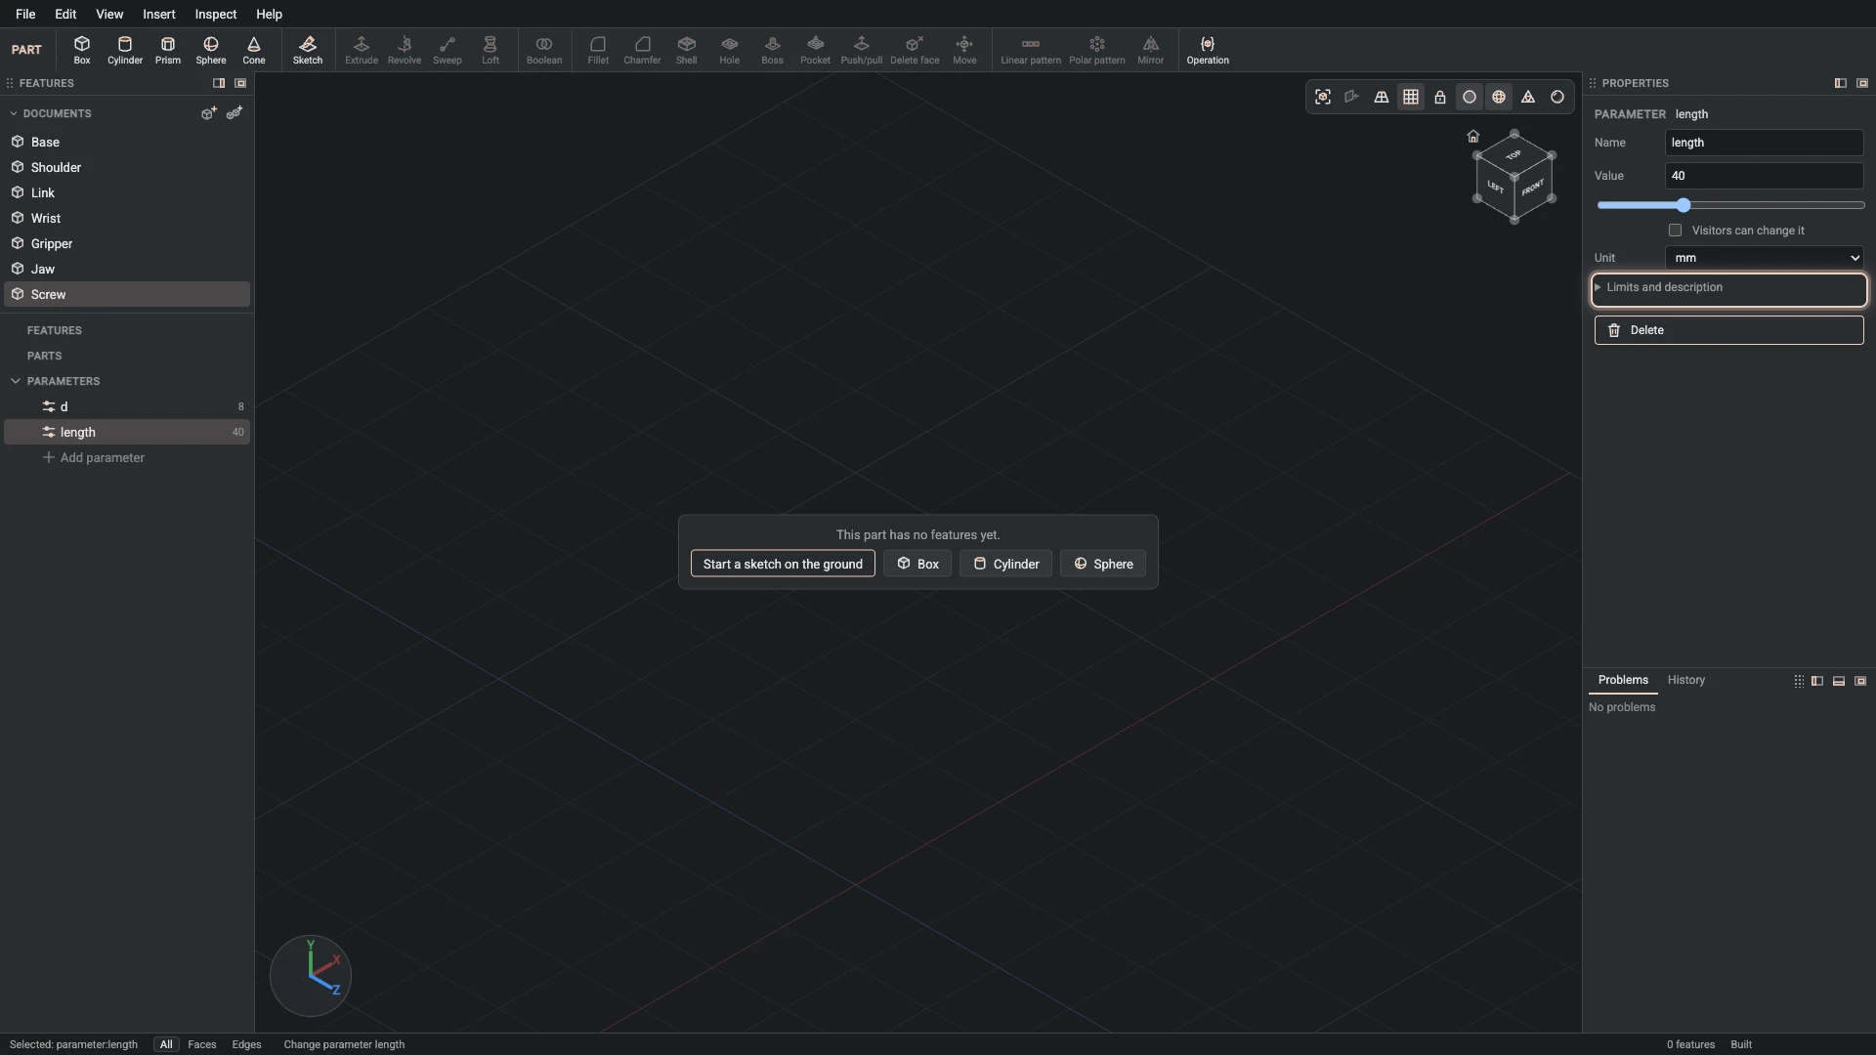Click the parameter value slider handle

(1684, 205)
